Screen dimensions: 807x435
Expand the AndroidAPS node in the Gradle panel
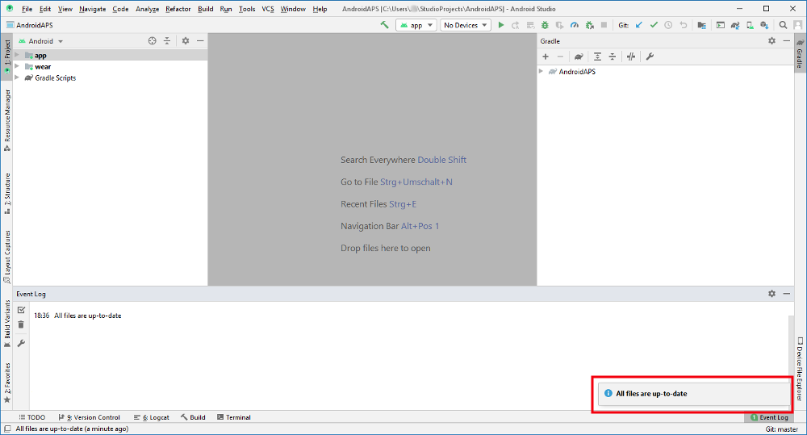pos(541,71)
